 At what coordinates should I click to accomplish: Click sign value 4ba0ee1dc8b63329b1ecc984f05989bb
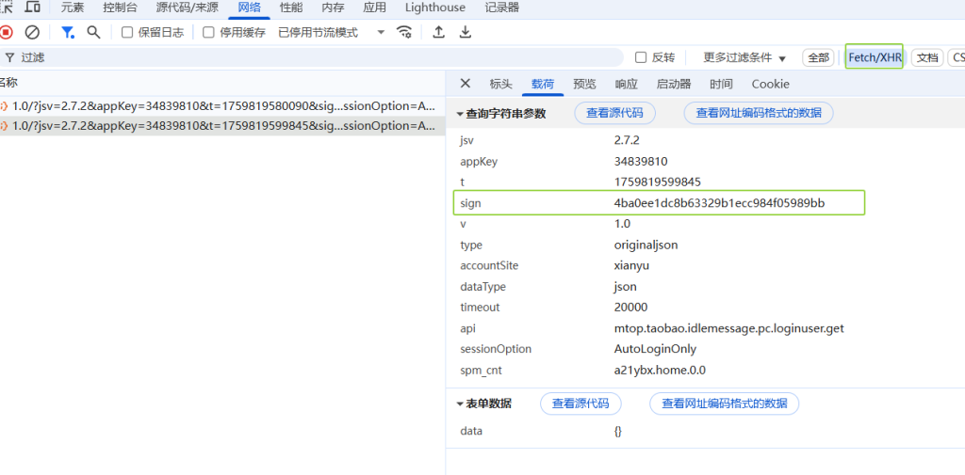click(719, 203)
